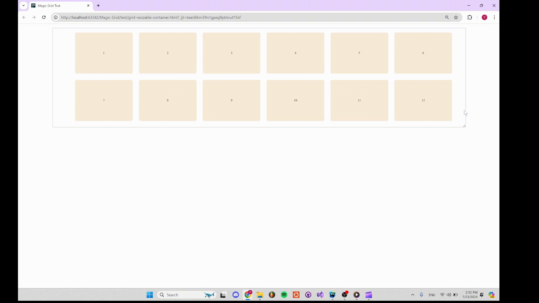Open the Extensions puzzle icon
Viewport: 539px width, 303px height.
click(470, 17)
